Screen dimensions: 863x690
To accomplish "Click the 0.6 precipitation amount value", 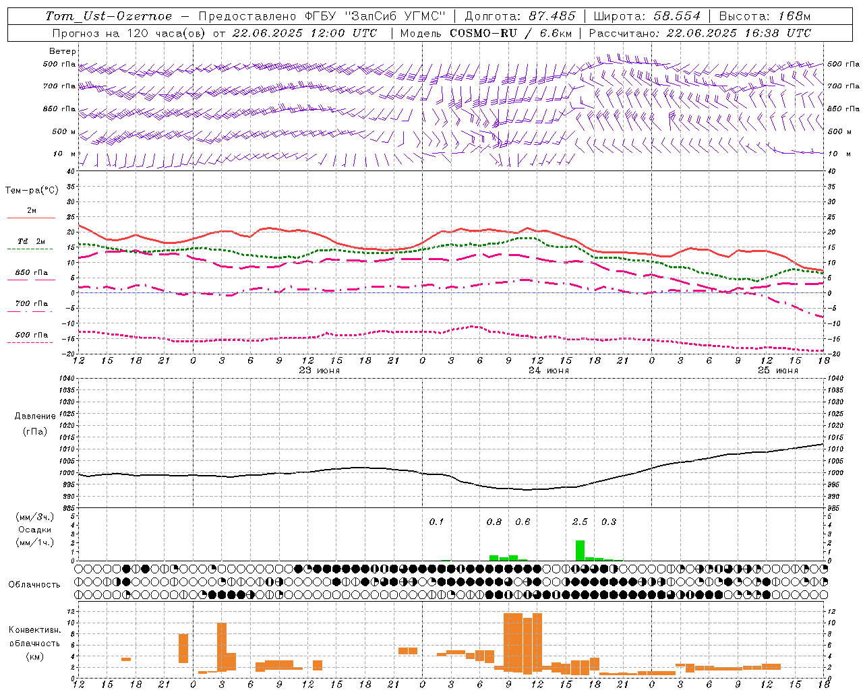I will click(x=523, y=522).
